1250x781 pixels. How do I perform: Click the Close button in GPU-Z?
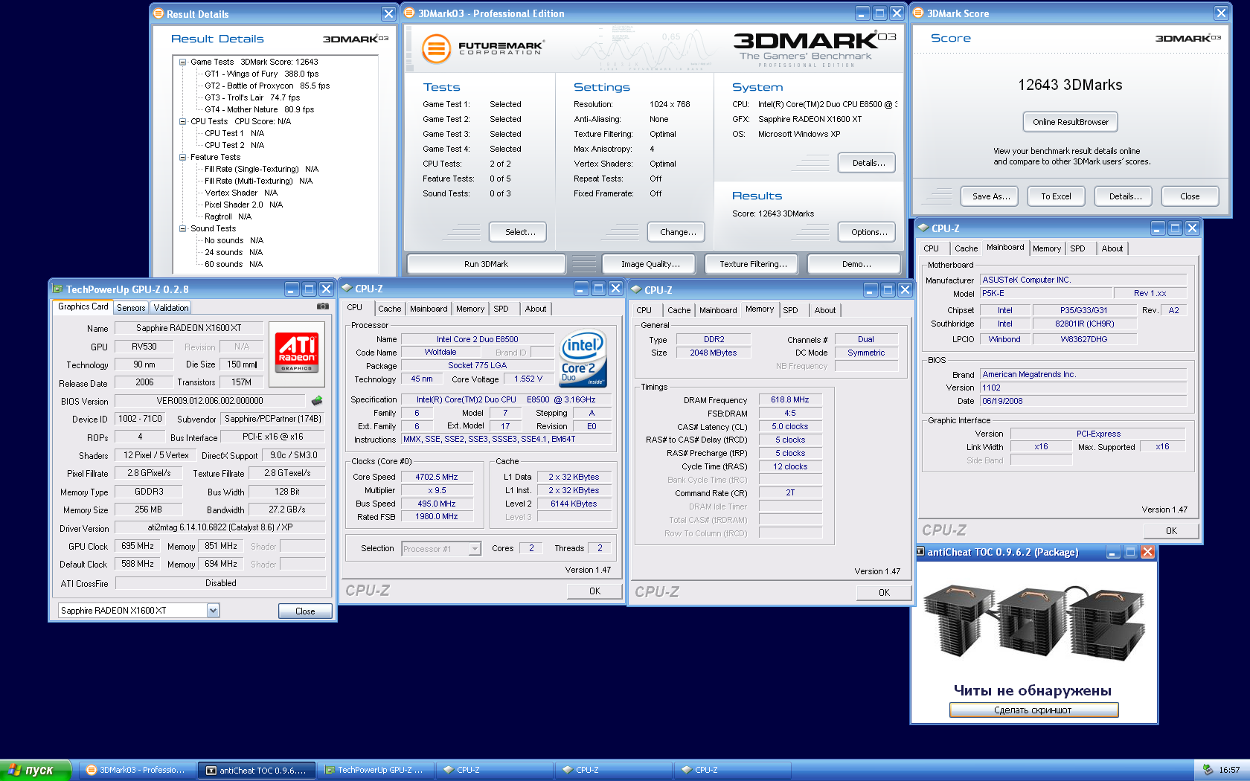tap(305, 611)
